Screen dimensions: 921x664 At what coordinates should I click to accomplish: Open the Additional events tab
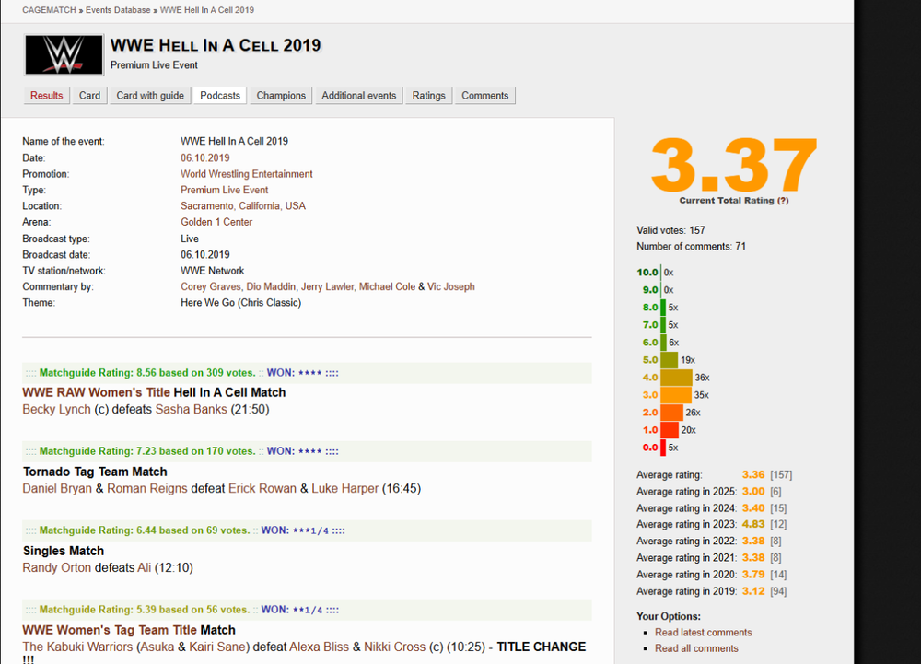358,96
